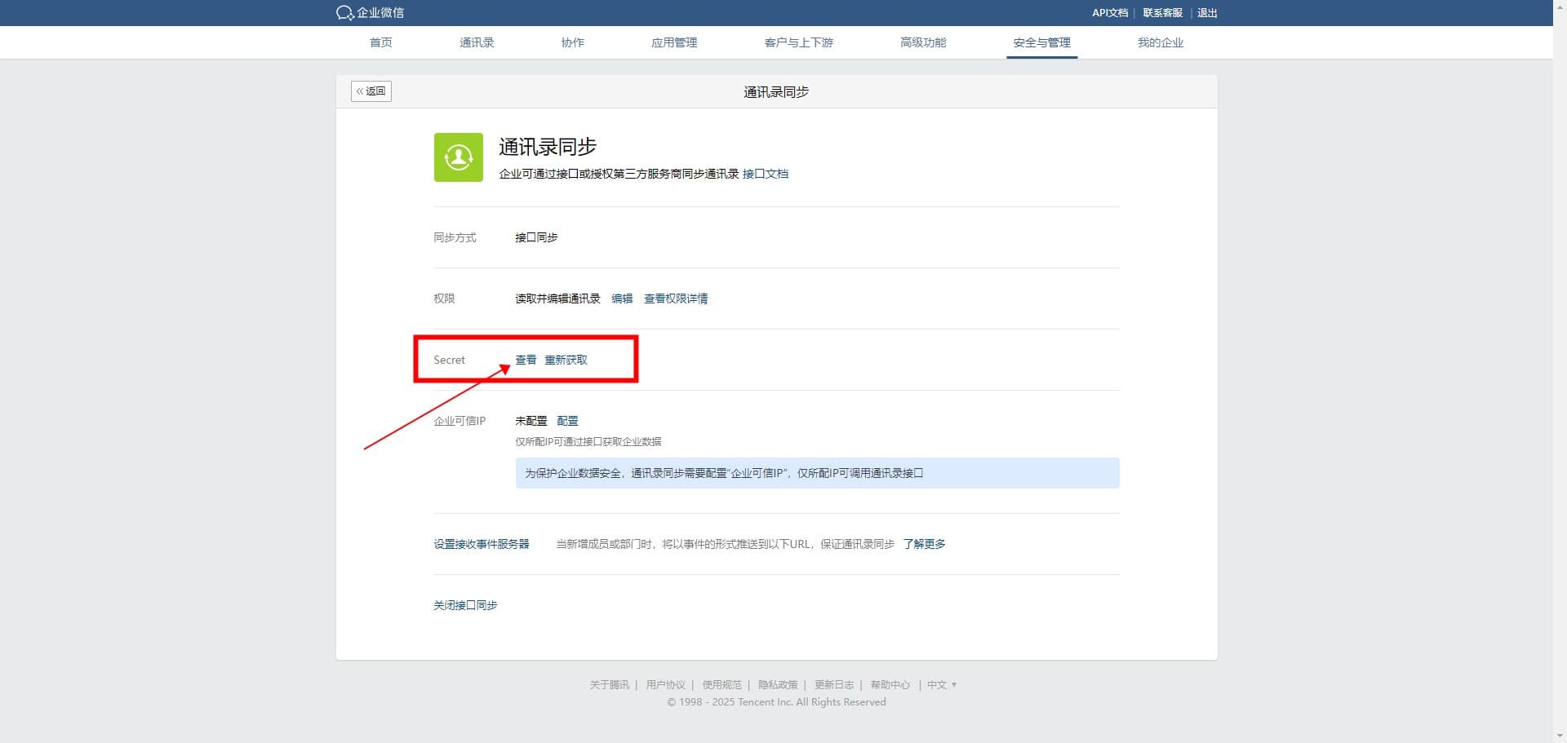Open the 我的企业 tab

coord(1161,42)
